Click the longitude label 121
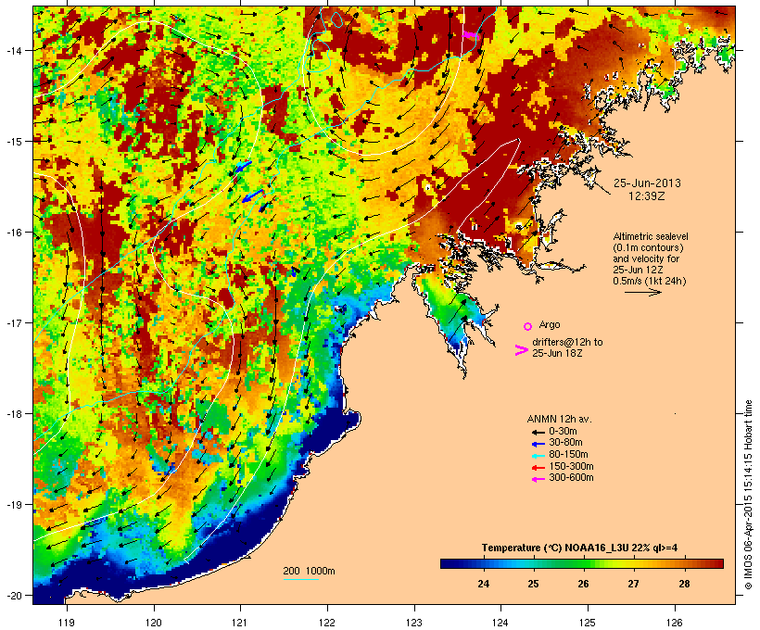 tap(240, 623)
